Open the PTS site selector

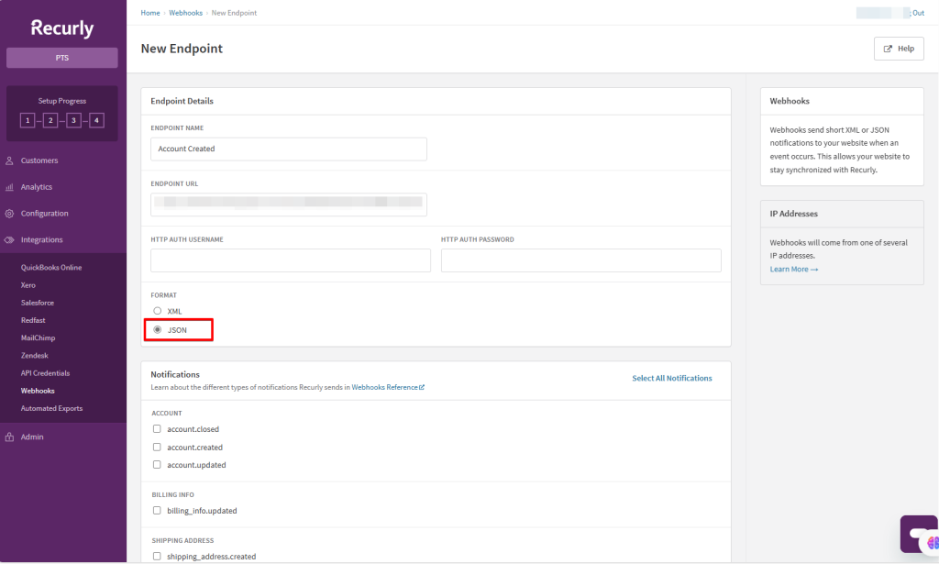pyautogui.click(x=61, y=58)
